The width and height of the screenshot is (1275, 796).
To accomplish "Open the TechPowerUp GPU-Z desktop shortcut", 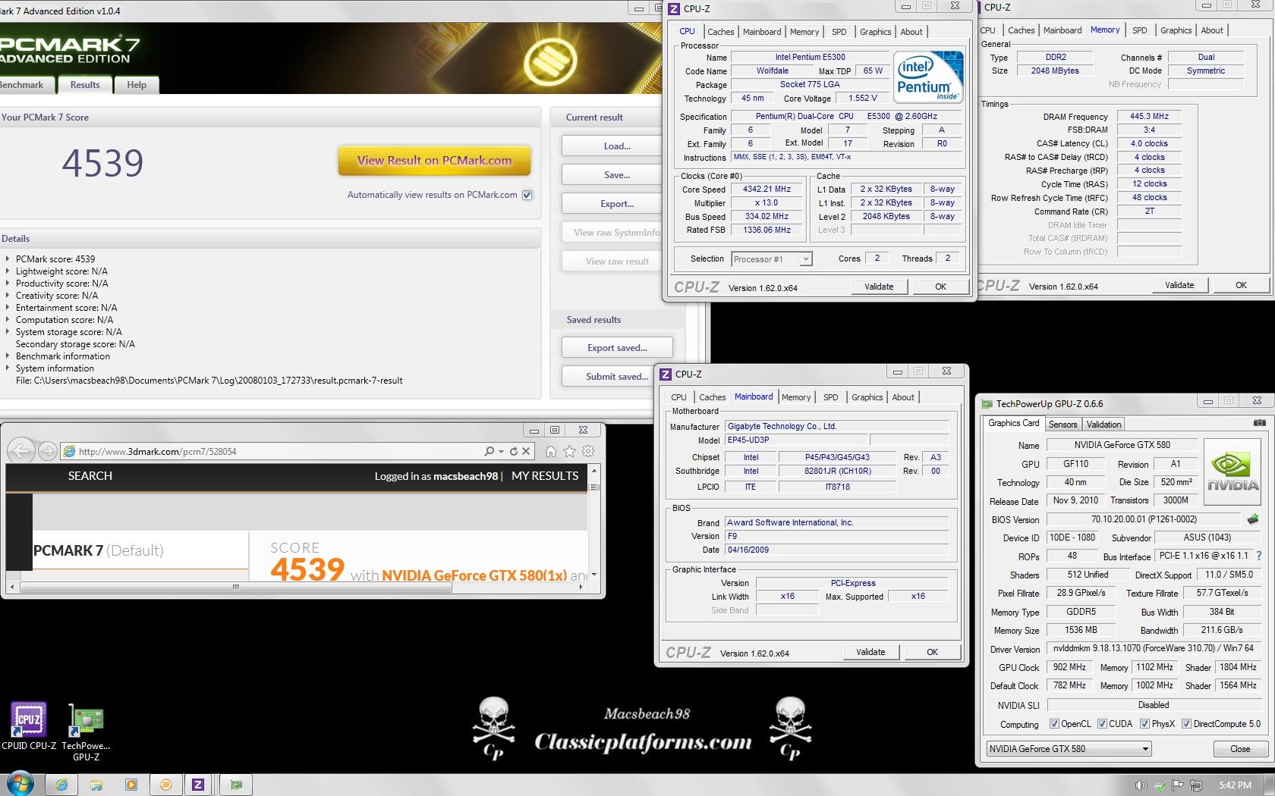I will [86, 732].
